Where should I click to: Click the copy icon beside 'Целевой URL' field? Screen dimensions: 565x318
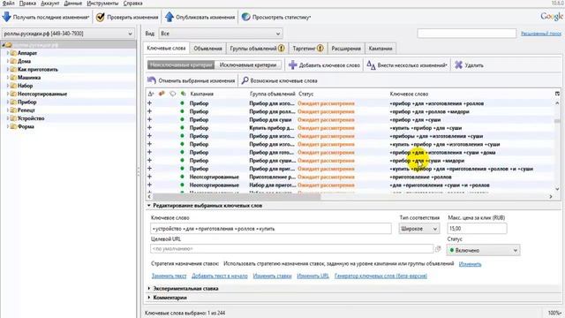(x=438, y=249)
